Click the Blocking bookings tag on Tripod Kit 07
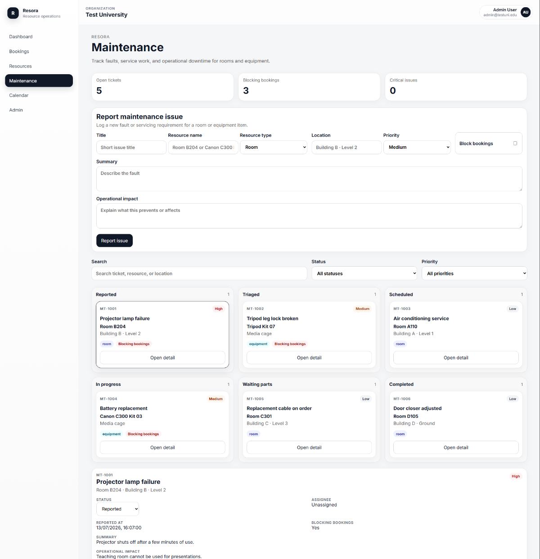Viewport: 540px width, 559px height. pos(290,344)
